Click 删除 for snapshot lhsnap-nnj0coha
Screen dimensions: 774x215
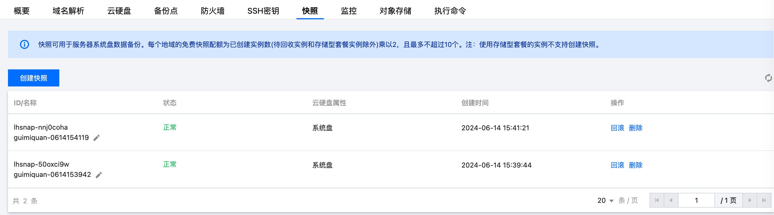pyautogui.click(x=635, y=128)
